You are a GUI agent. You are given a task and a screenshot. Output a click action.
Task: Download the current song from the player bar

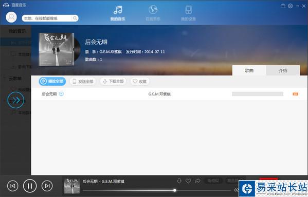coord(179,181)
